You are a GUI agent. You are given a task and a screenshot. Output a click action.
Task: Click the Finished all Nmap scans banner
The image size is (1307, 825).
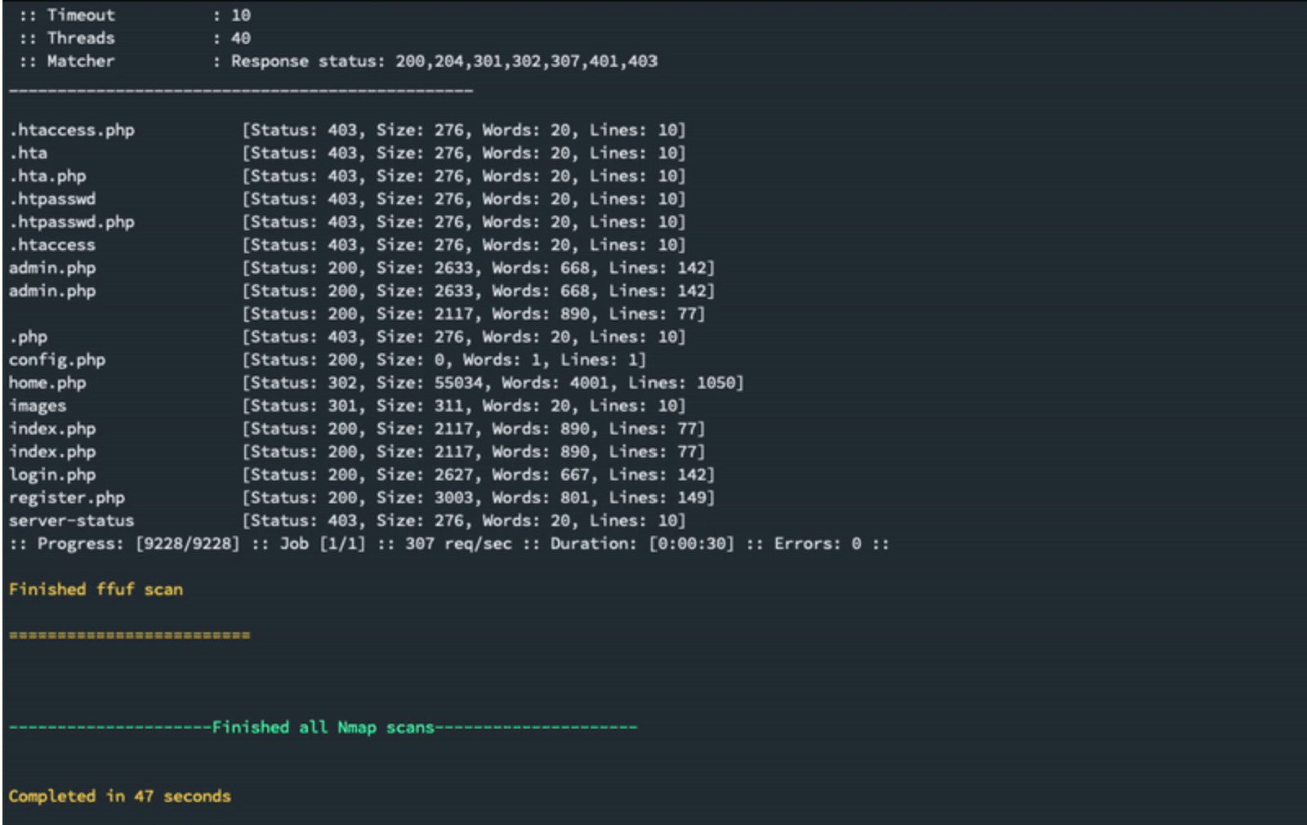coord(323,727)
